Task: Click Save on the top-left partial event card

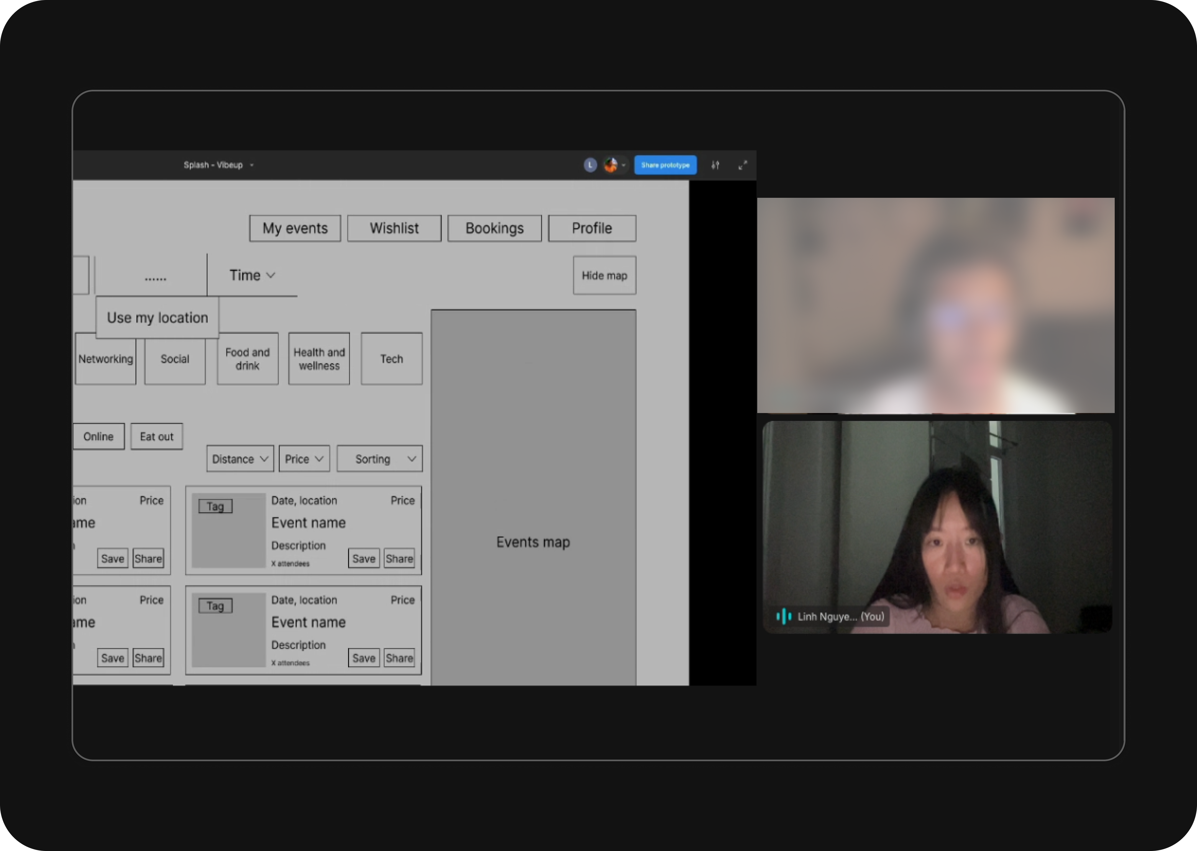Action: point(113,558)
